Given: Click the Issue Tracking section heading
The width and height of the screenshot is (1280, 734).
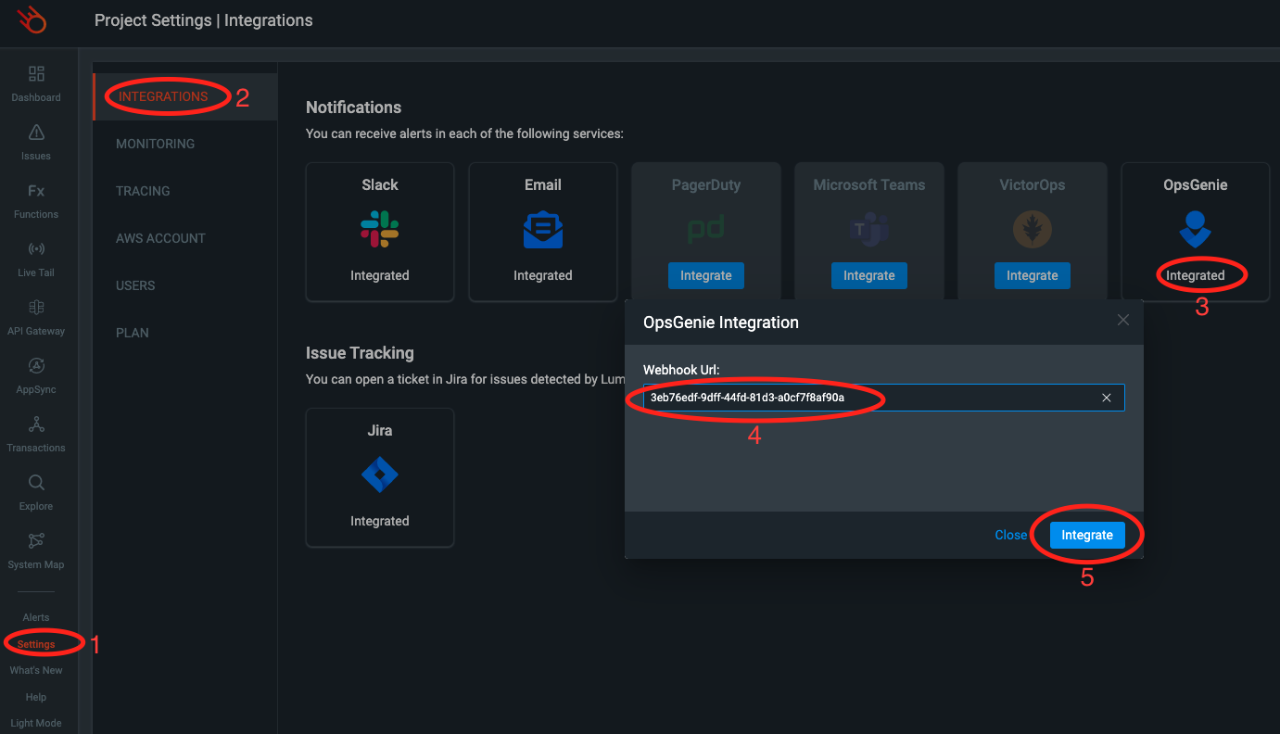Looking at the screenshot, I should tap(360, 353).
